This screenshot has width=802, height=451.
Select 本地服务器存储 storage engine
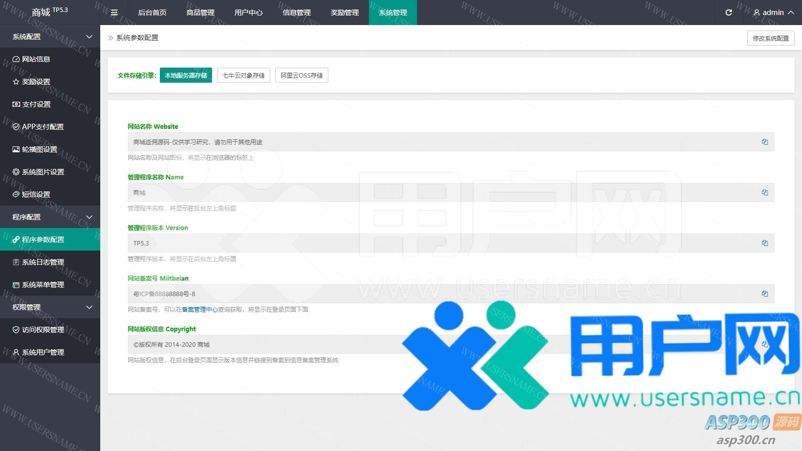click(x=186, y=75)
